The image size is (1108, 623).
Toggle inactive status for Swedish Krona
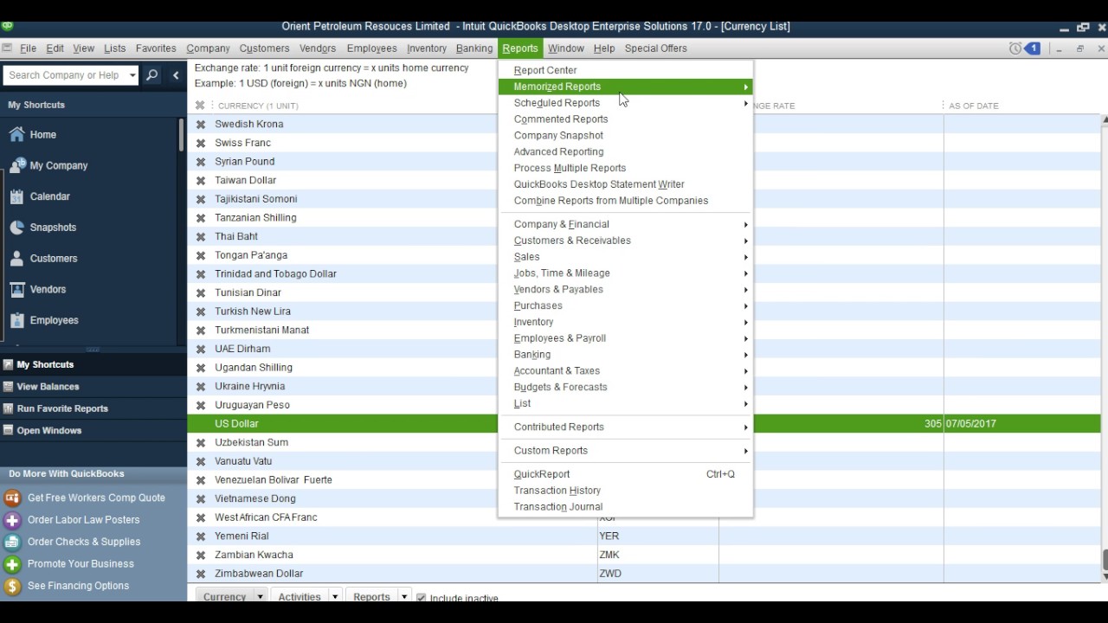point(201,124)
